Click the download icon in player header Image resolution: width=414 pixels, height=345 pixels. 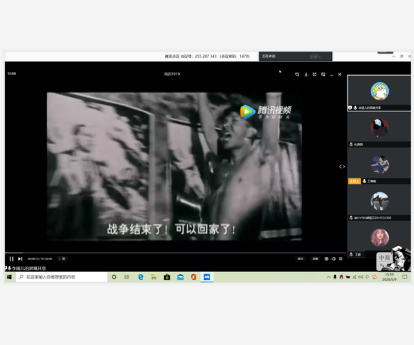306,74
